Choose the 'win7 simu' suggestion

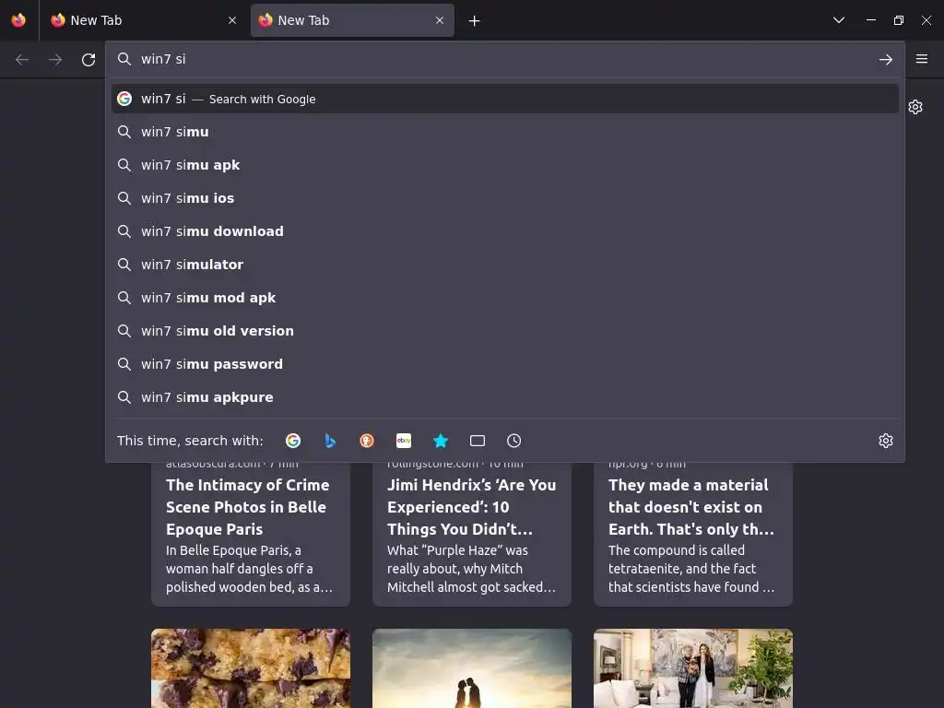pos(505,132)
